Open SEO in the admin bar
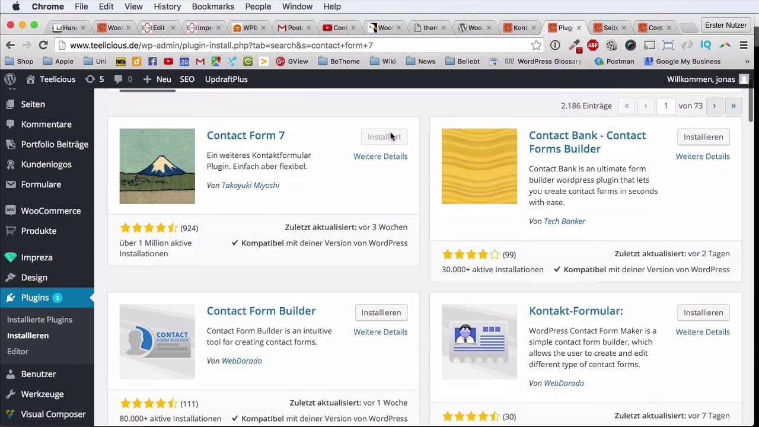 (x=187, y=79)
